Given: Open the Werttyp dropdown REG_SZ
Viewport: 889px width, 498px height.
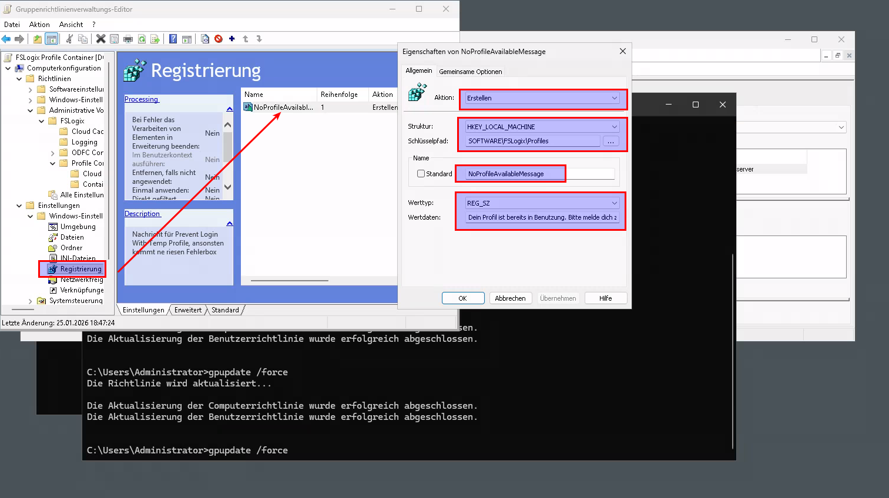Looking at the screenshot, I should coord(542,203).
